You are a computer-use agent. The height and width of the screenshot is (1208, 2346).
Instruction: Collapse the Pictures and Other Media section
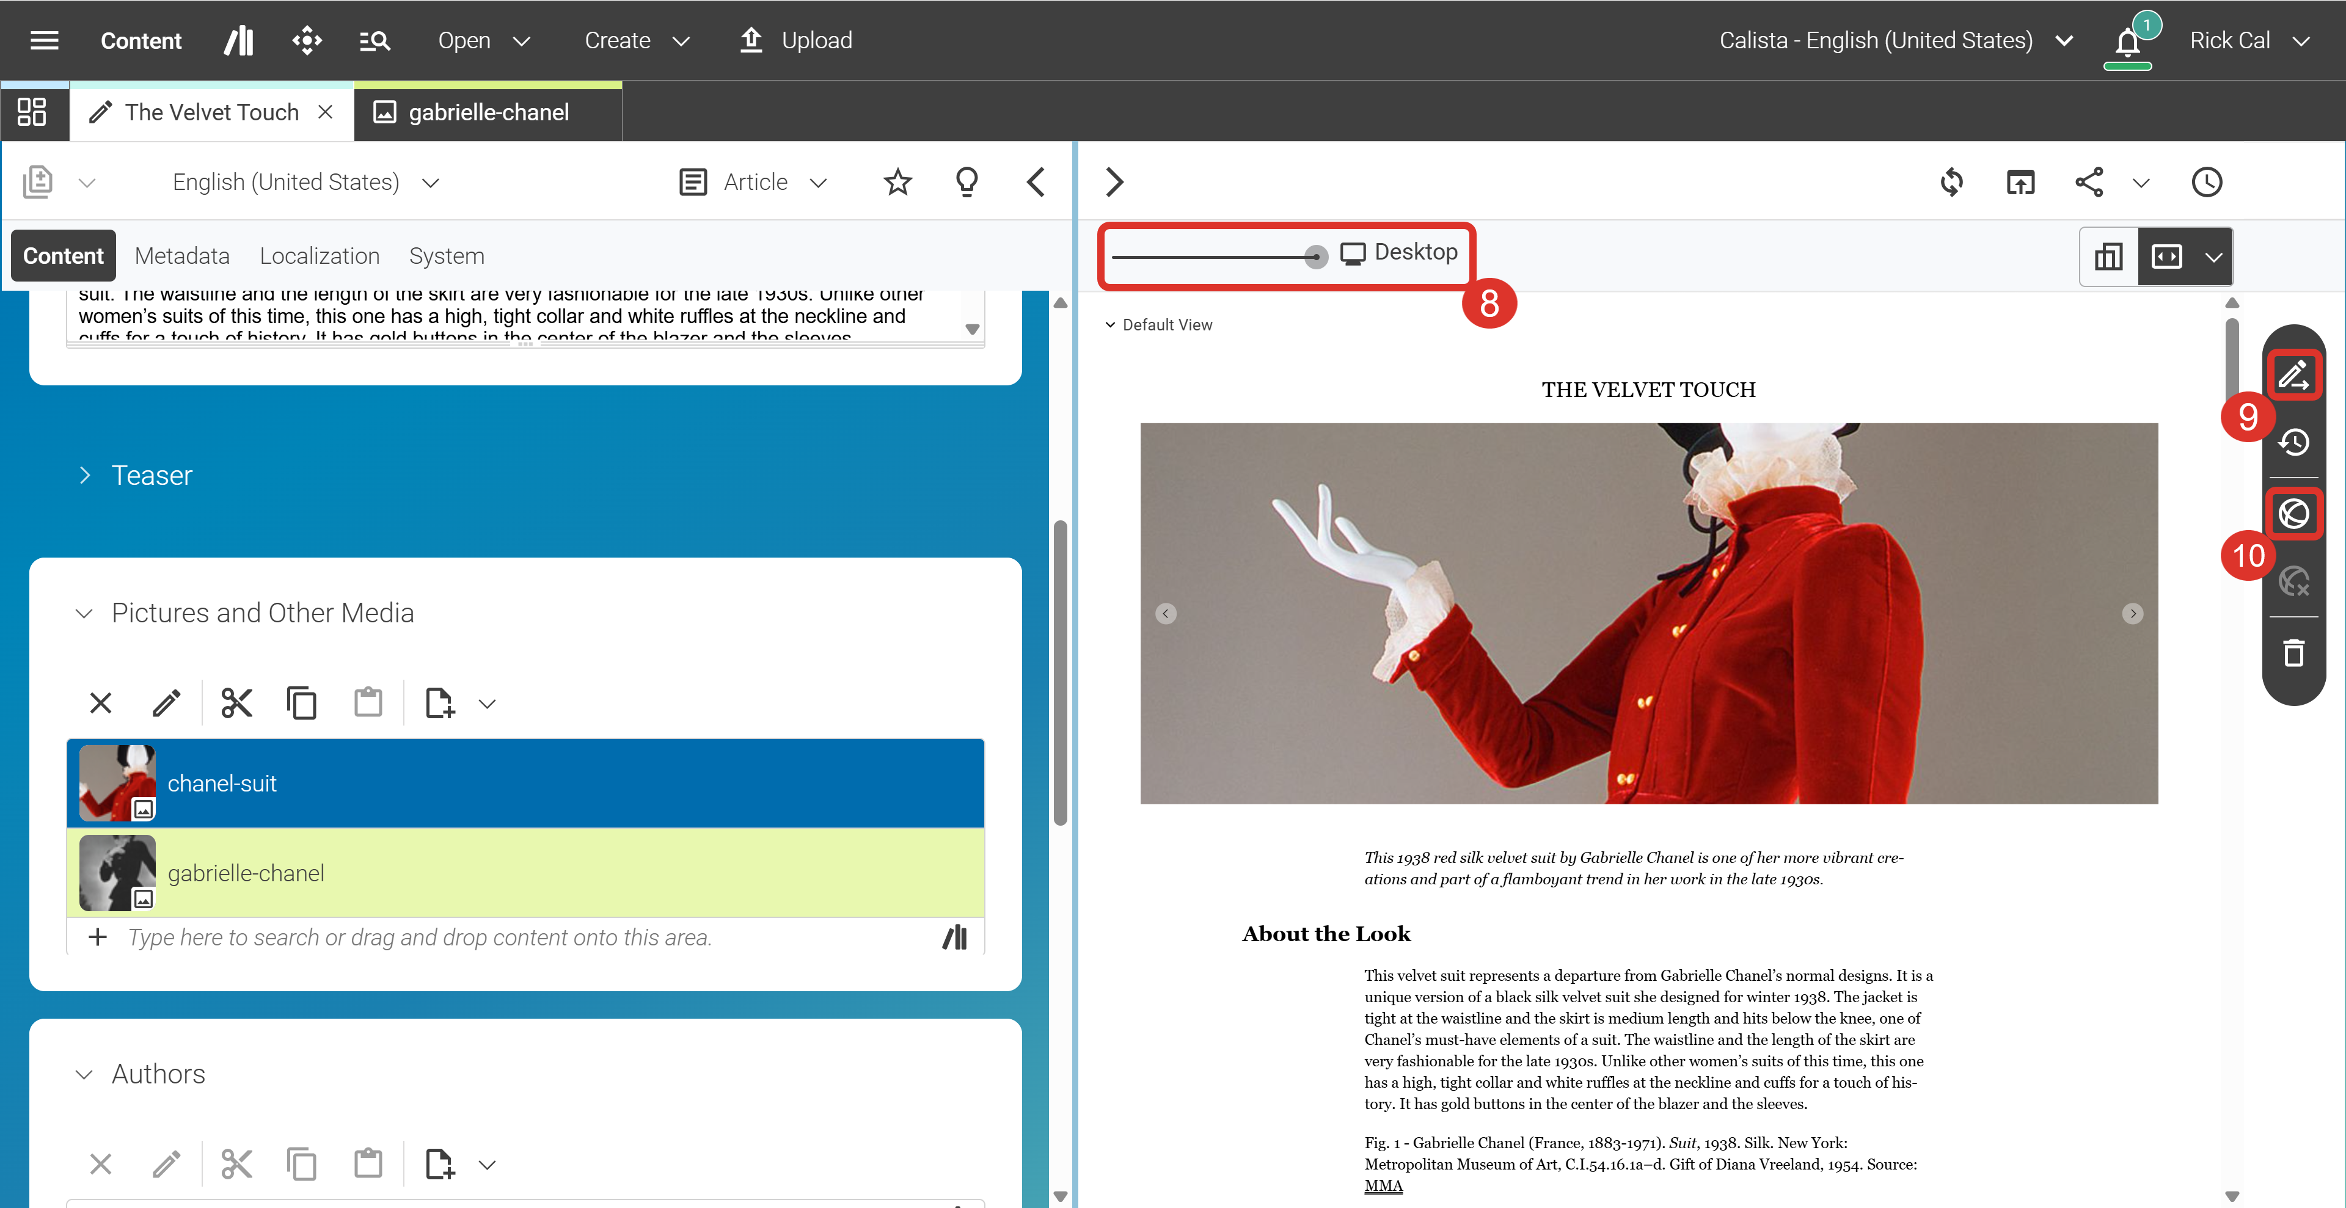coord(85,613)
